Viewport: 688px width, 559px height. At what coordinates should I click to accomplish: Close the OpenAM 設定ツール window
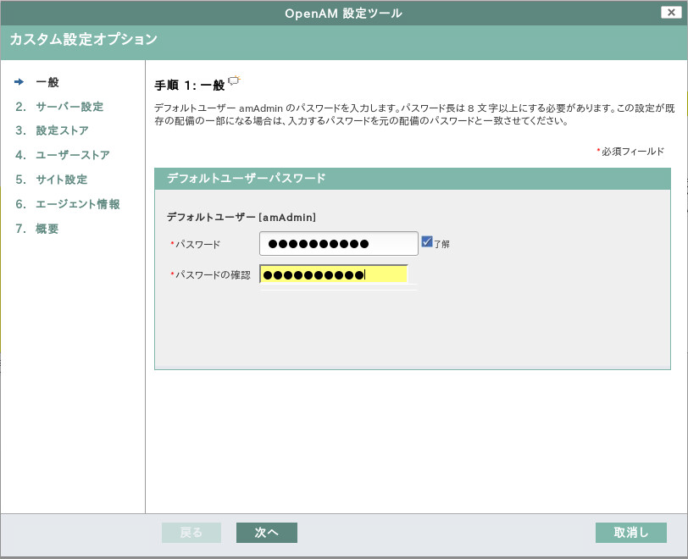click(x=669, y=12)
